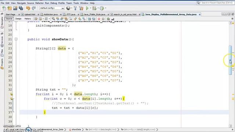Screen dimensions: 235x132
Task: Click the Build Project hammer icon
Action: pyautogui.click(x=75, y=8)
